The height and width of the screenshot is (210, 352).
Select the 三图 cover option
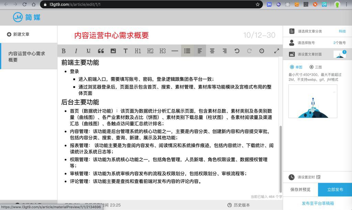click(x=316, y=67)
